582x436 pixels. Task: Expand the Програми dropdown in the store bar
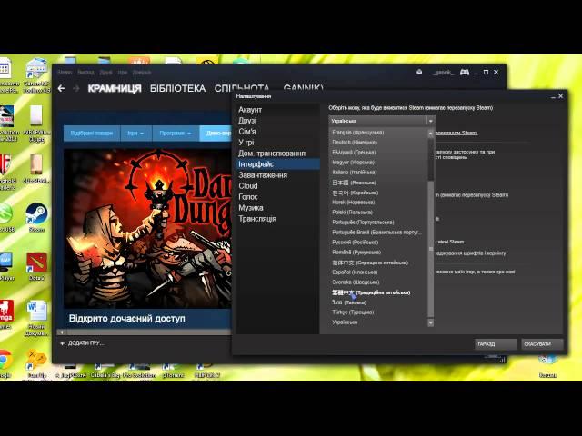(x=176, y=134)
